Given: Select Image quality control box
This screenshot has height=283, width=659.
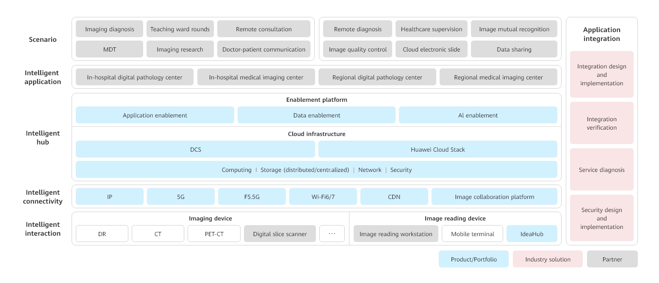Looking at the screenshot, I should coord(358,49).
